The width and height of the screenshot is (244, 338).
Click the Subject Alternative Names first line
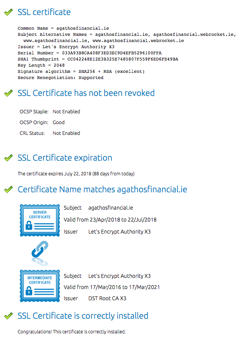pyautogui.click(x=127, y=34)
